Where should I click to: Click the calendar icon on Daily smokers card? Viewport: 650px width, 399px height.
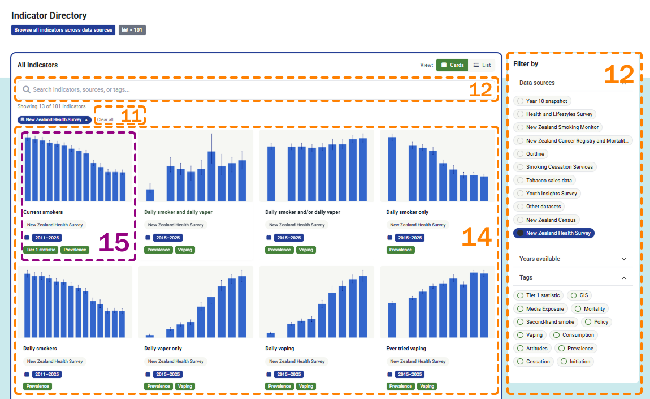coord(27,374)
